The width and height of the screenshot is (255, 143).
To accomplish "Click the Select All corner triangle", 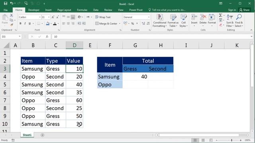I will click(x=7, y=45).
